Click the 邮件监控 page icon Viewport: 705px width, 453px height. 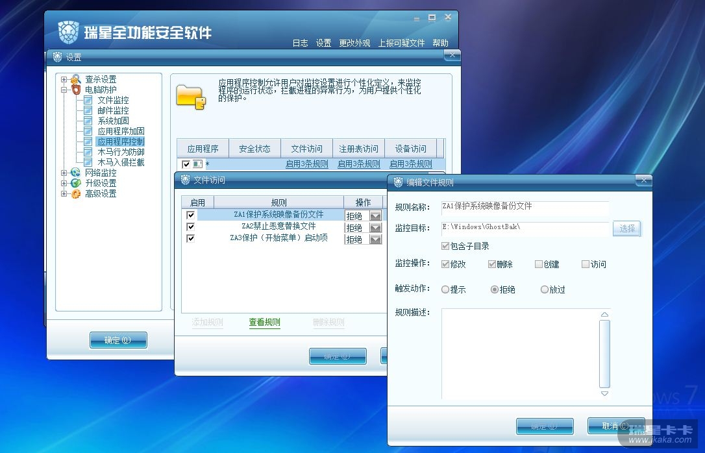[88, 110]
